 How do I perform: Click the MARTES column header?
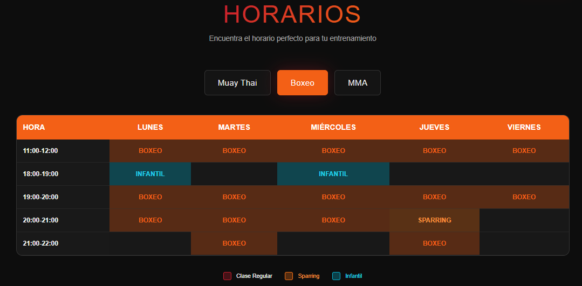(234, 128)
